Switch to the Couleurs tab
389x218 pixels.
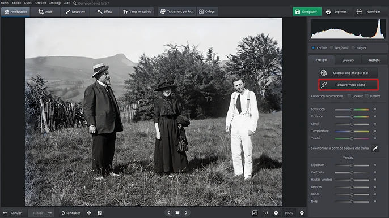(348, 60)
